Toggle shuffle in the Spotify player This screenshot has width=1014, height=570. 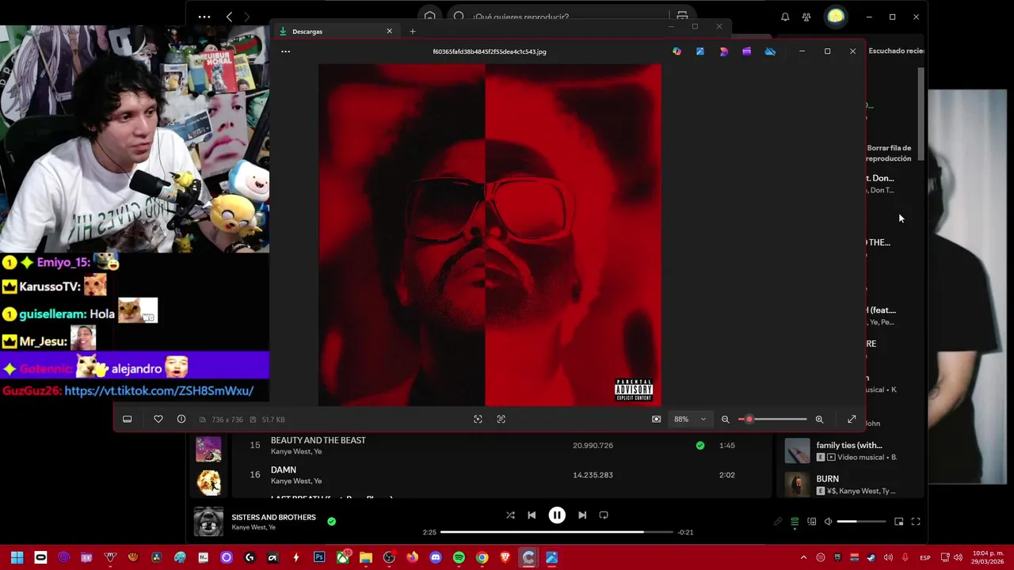[x=510, y=515]
